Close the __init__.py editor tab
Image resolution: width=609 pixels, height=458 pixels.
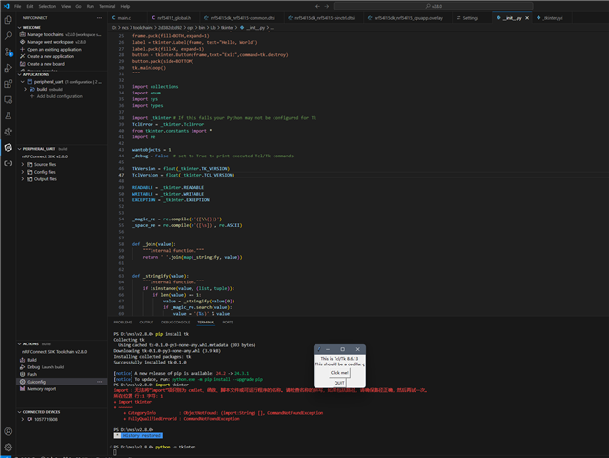527,18
